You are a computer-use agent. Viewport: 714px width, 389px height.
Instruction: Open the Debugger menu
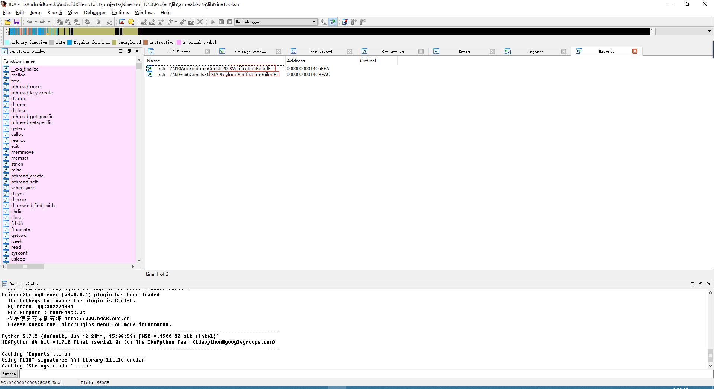[95, 13]
